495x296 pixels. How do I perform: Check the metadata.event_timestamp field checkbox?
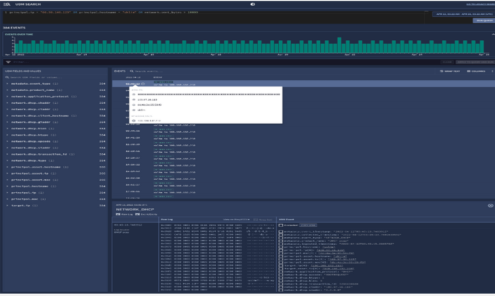coord(281,232)
